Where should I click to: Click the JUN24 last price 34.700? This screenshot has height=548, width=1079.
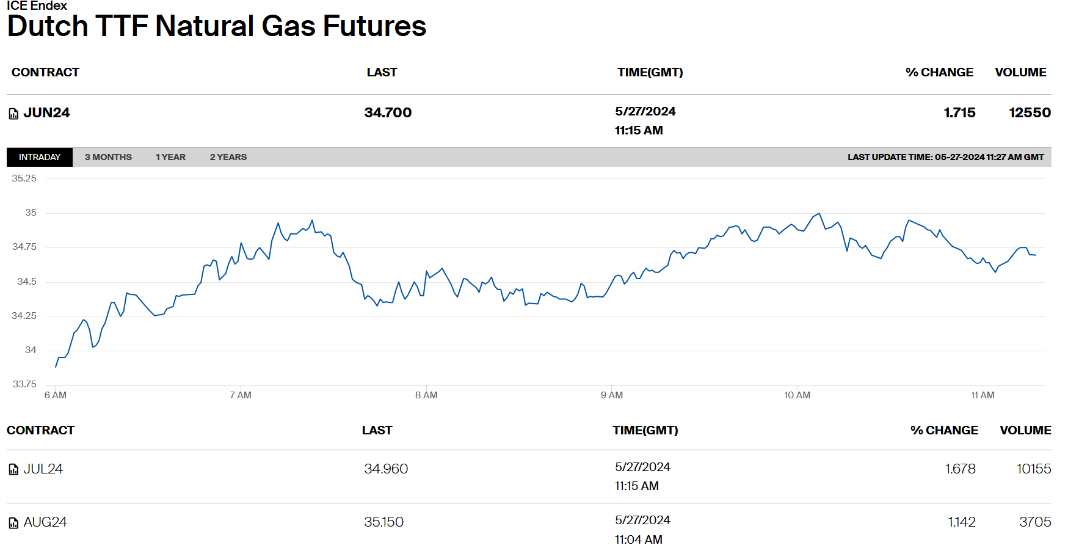(388, 113)
